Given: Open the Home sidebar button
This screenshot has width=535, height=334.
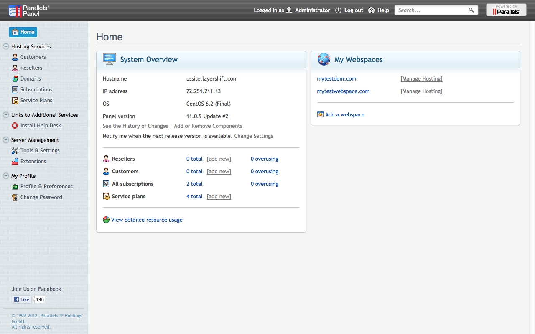Looking at the screenshot, I should pos(23,32).
